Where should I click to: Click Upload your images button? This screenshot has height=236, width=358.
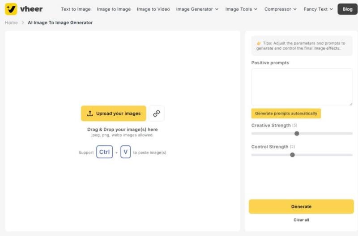click(x=114, y=114)
